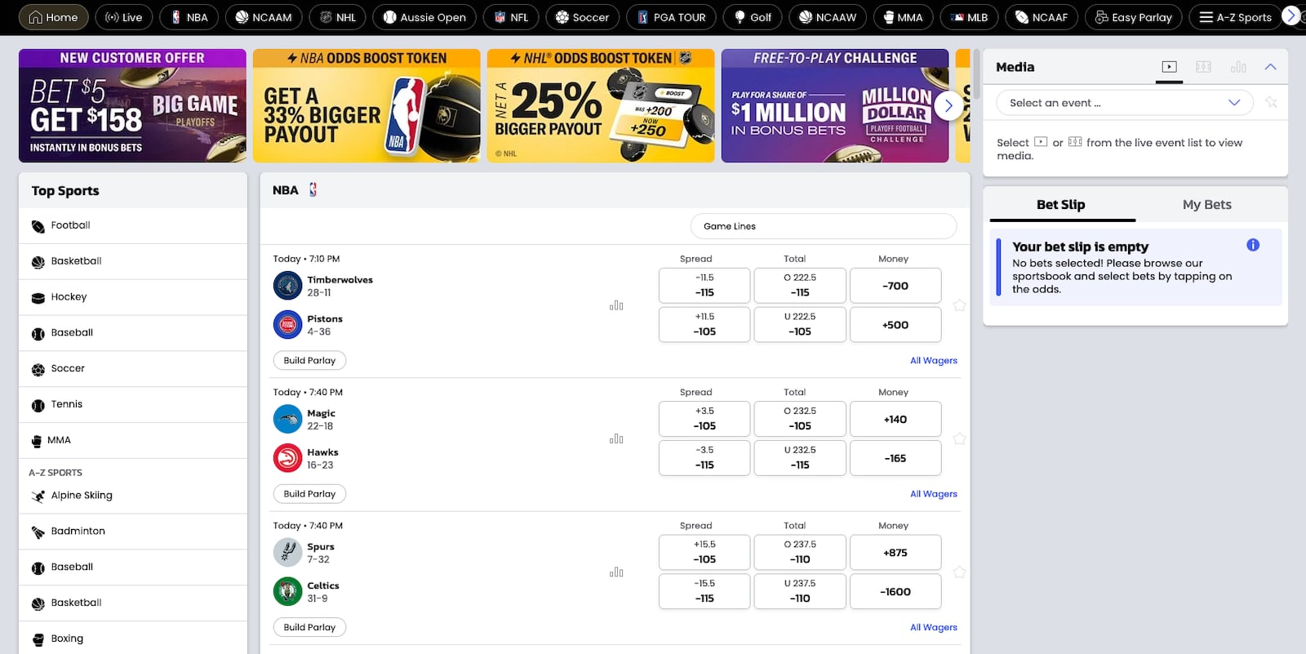
Task: Favorite the Magic vs Hawks game
Action: click(x=959, y=439)
